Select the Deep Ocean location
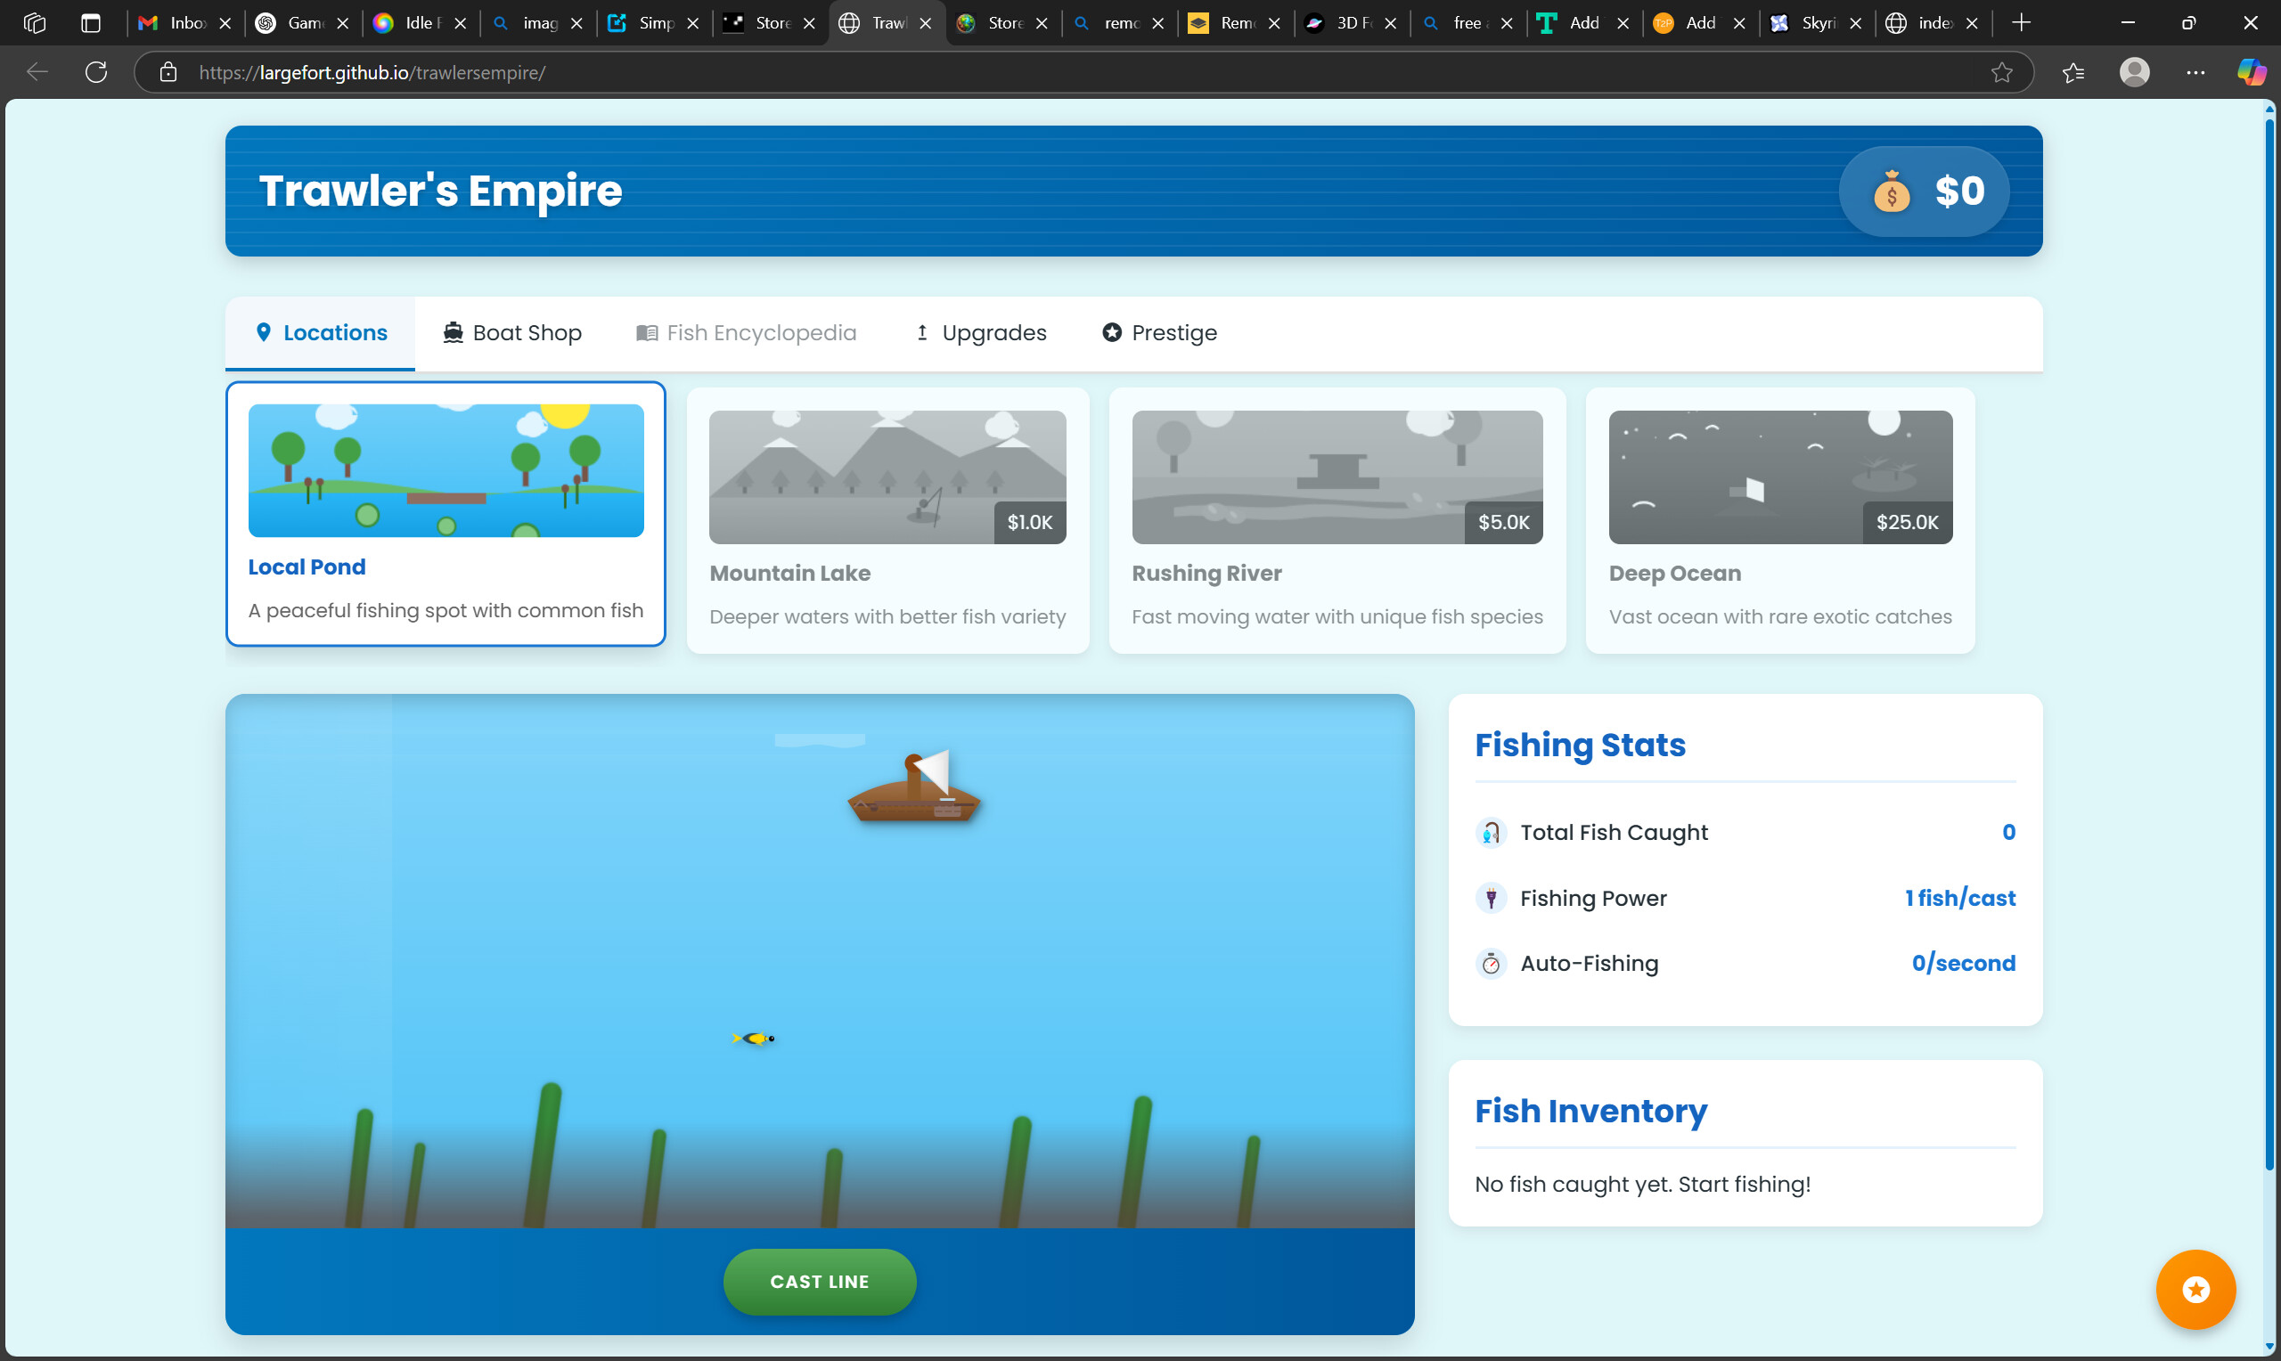The height and width of the screenshot is (1361, 2281). pos(1779,519)
